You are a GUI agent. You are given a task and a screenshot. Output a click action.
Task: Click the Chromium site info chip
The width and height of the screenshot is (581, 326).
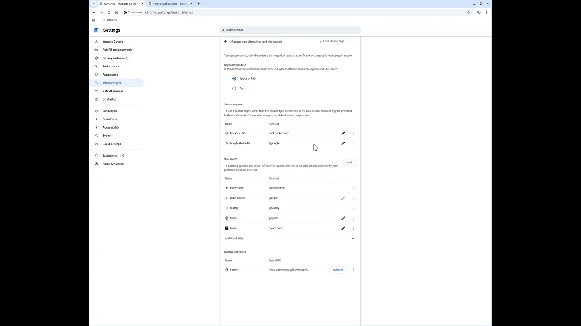pos(133,12)
